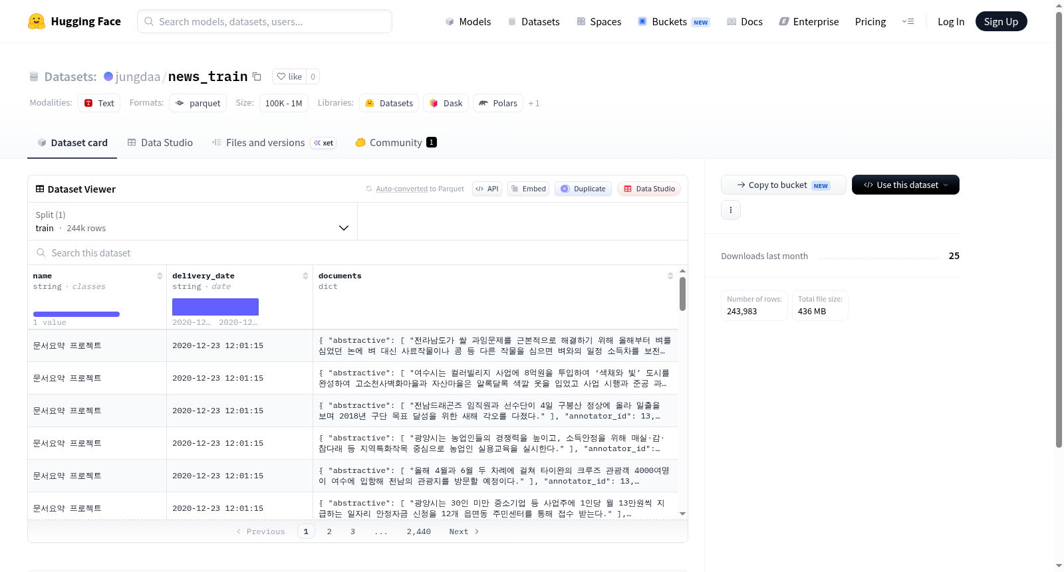The width and height of the screenshot is (1064, 572).
Task: Jump to last page 2,440
Action: [419, 531]
